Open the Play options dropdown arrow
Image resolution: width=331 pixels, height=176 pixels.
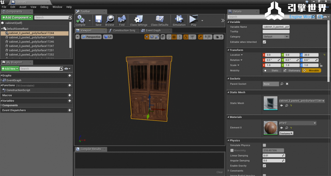[202, 21]
